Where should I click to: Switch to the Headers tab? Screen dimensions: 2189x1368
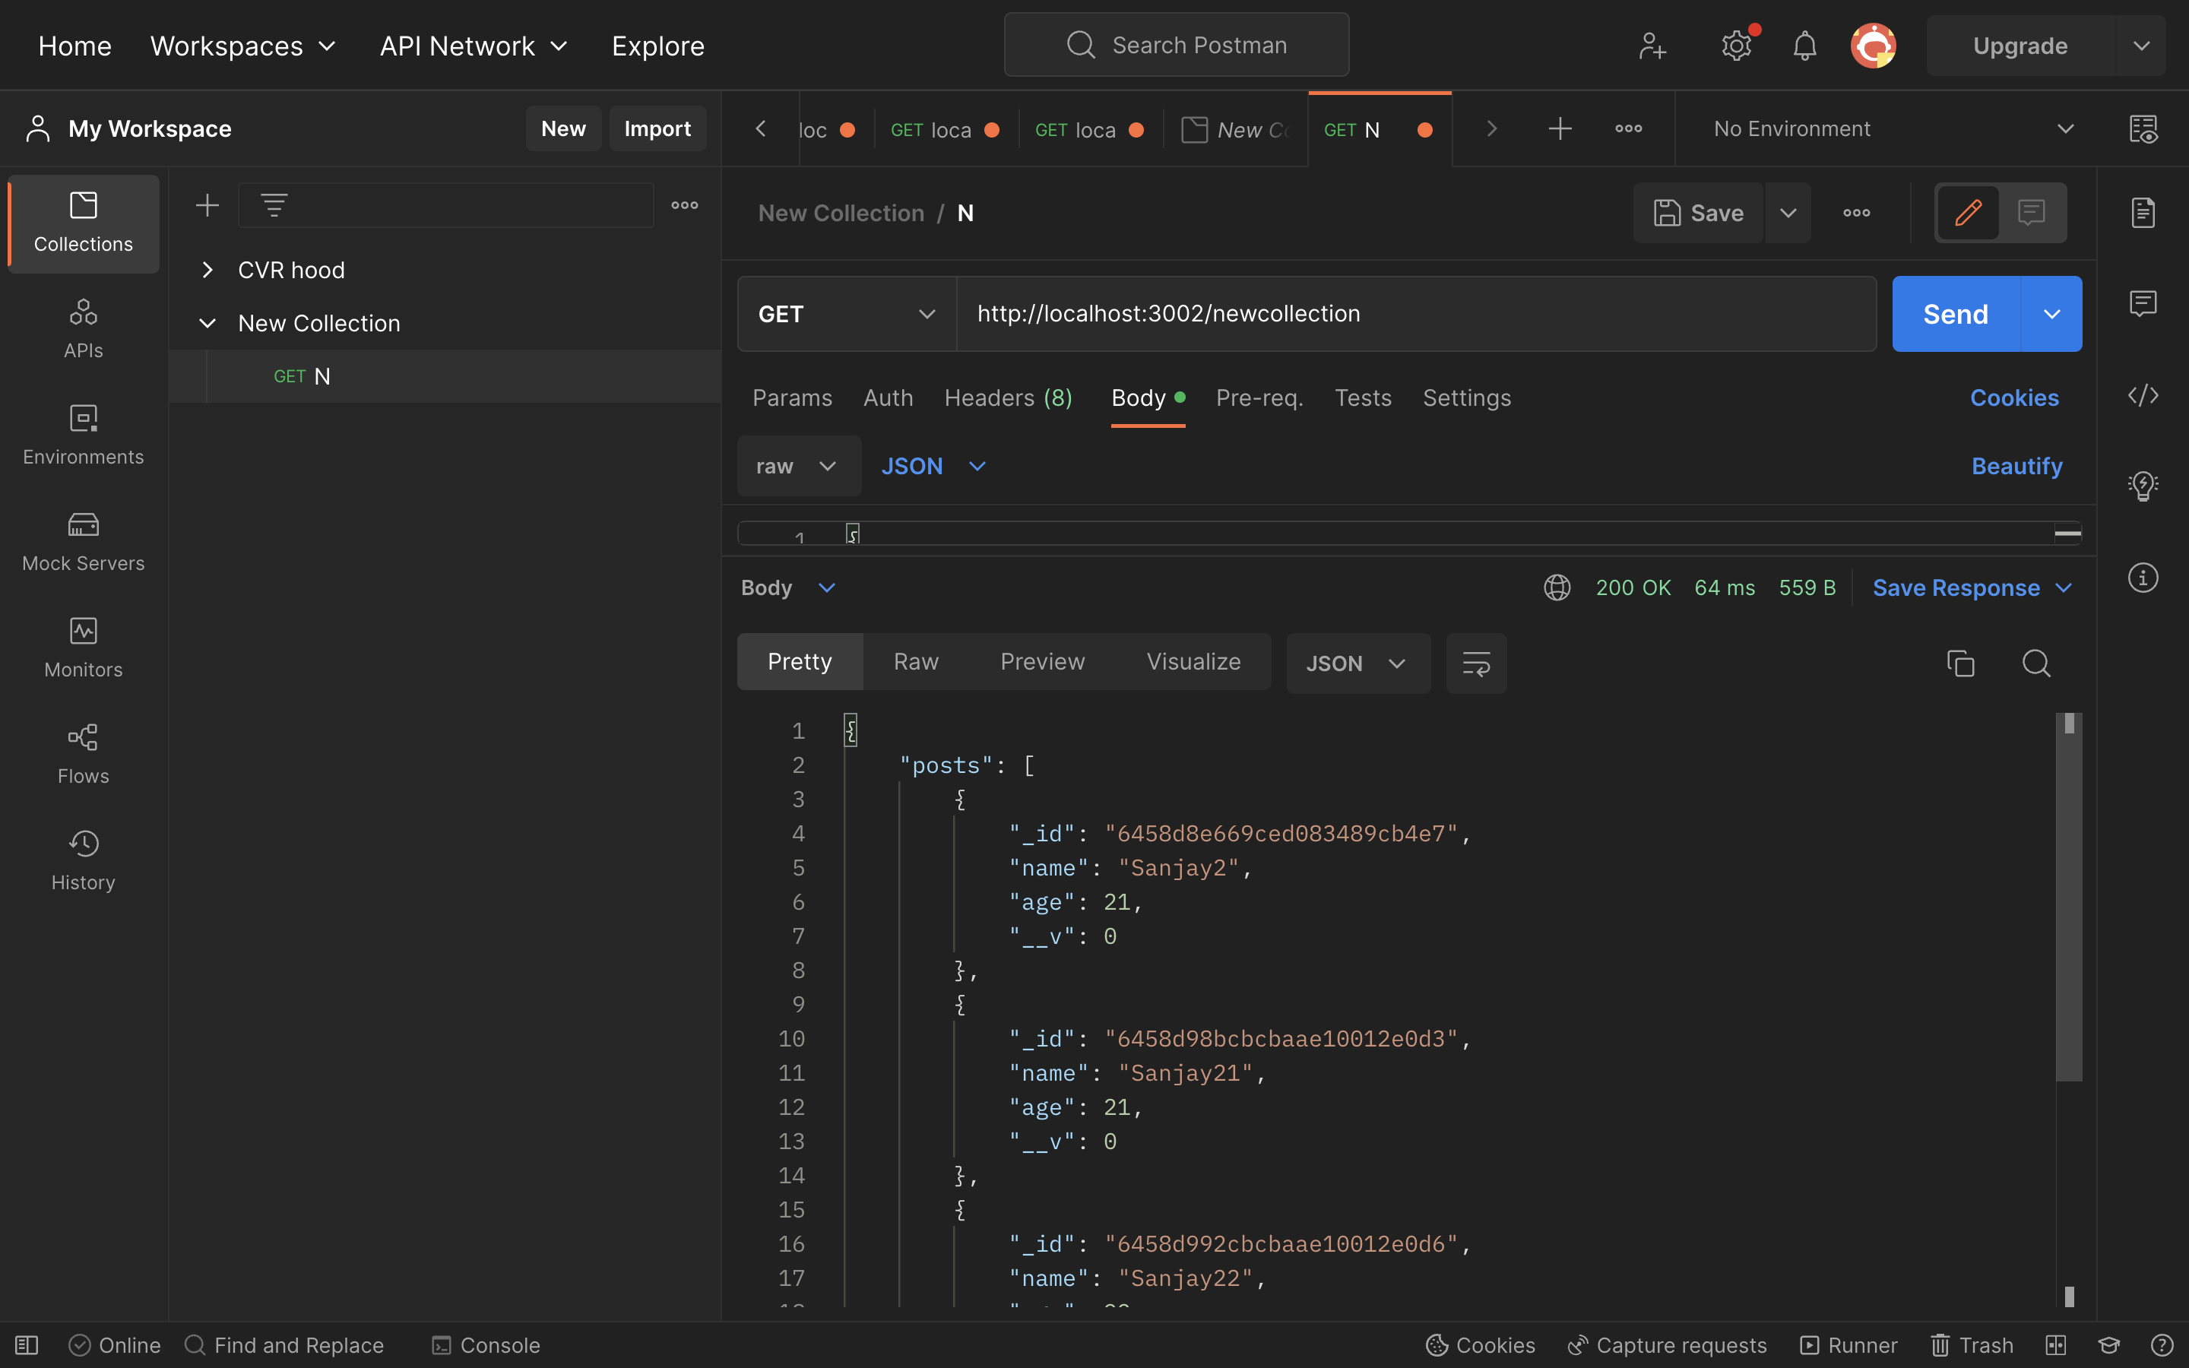[1008, 398]
